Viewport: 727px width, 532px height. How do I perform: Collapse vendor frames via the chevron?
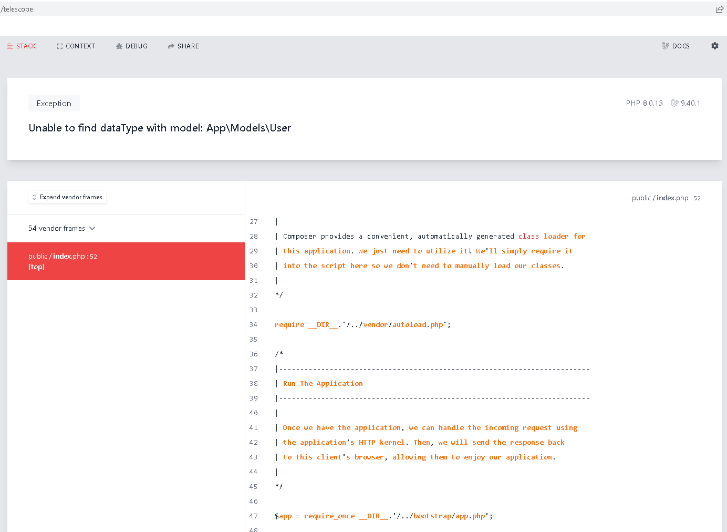(x=92, y=228)
